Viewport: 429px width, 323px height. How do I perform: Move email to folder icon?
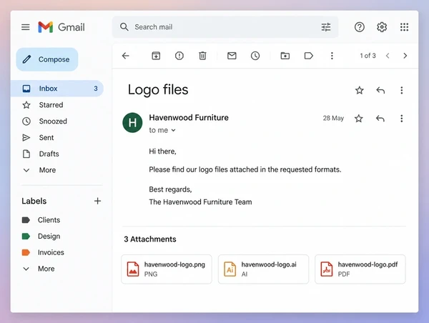click(x=285, y=56)
